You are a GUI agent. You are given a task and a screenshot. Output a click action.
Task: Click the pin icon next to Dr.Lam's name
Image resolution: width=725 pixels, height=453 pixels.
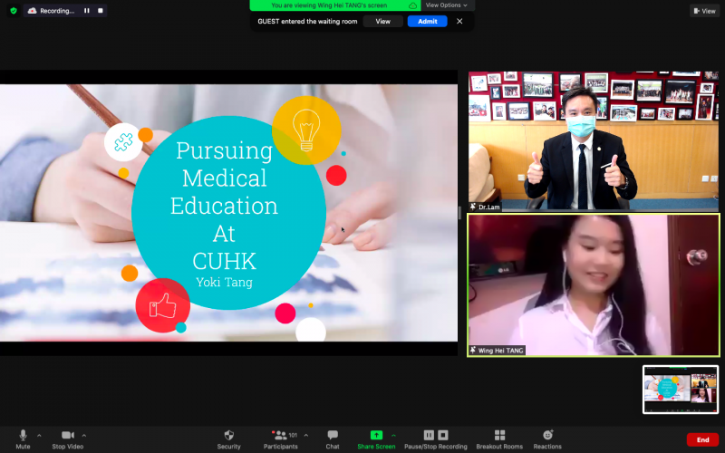point(472,207)
